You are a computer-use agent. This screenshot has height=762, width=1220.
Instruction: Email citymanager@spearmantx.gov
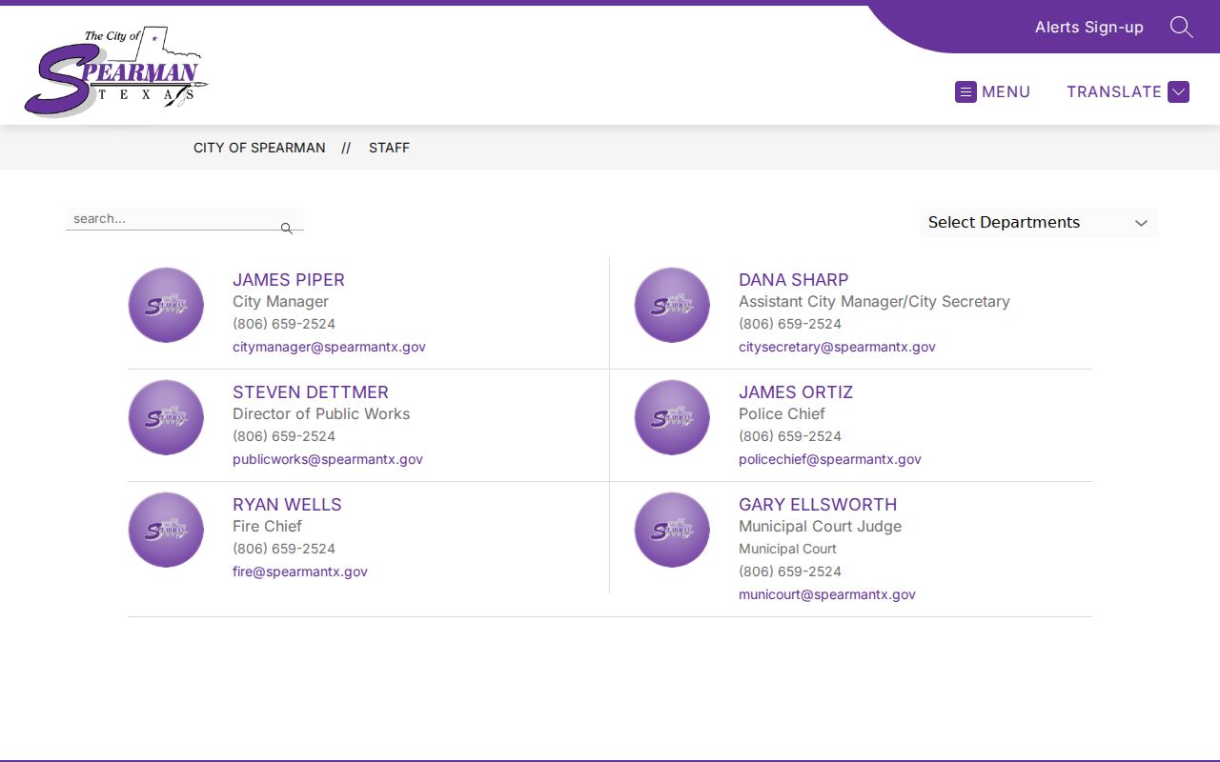[x=329, y=347]
